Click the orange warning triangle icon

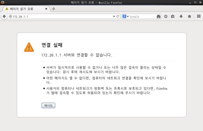[29, 47]
